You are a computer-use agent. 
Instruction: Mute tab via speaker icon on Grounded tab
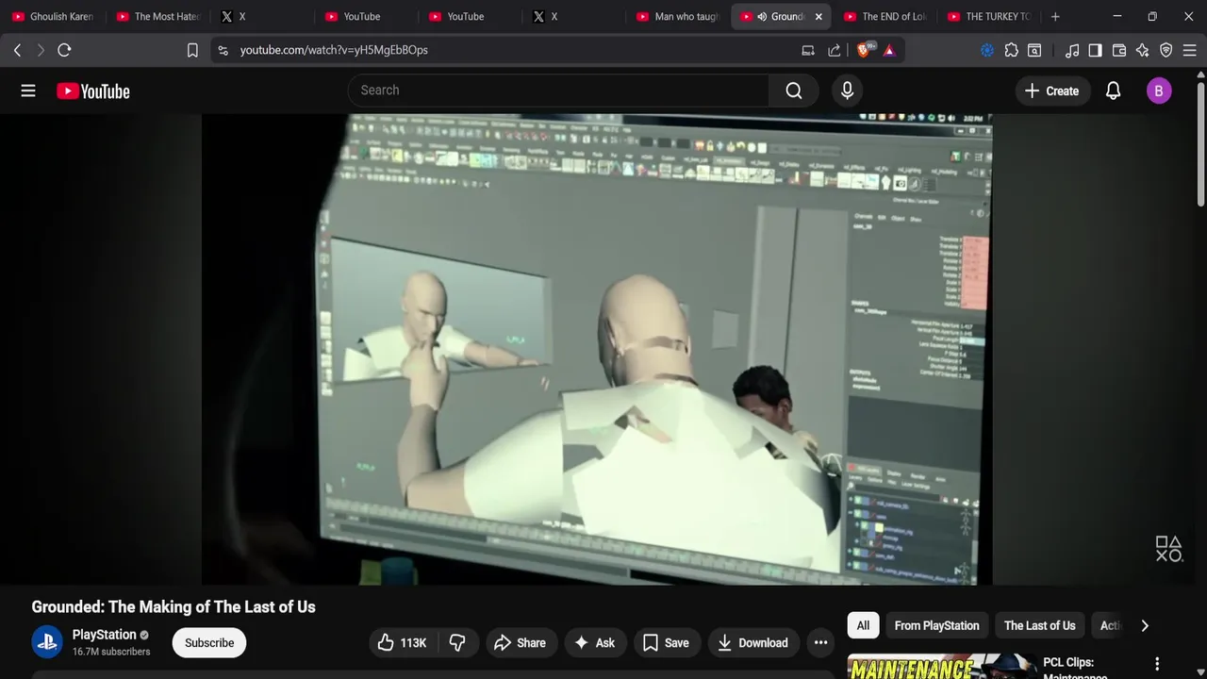761,16
